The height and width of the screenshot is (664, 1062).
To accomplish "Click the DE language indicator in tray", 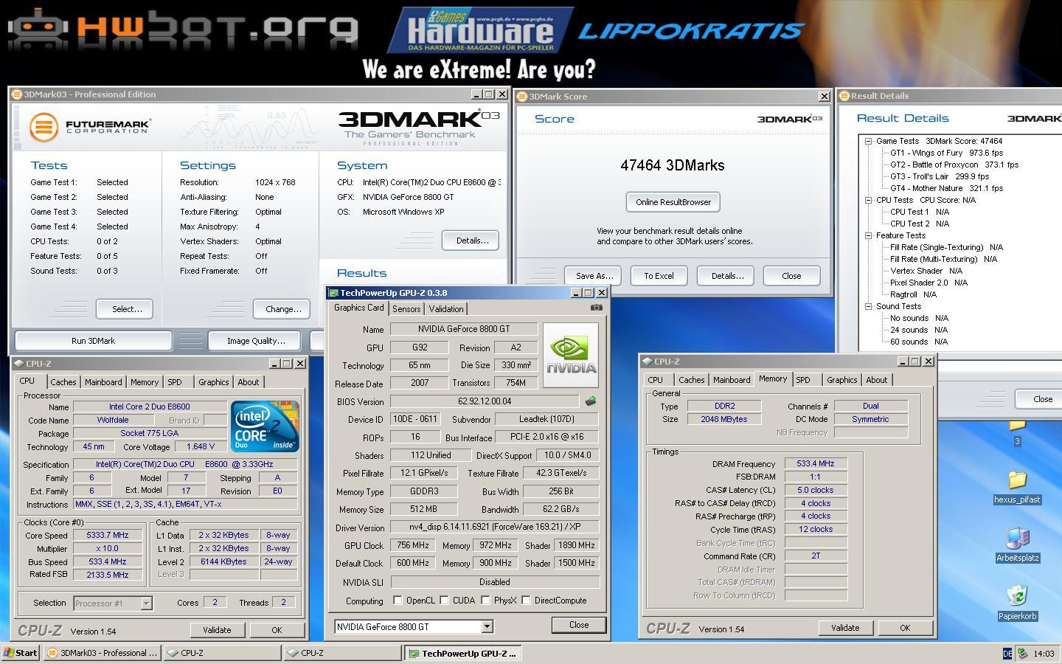I will (x=1007, y=653).
